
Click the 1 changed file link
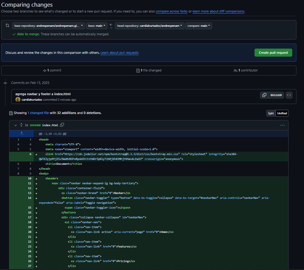coord(38,112)
